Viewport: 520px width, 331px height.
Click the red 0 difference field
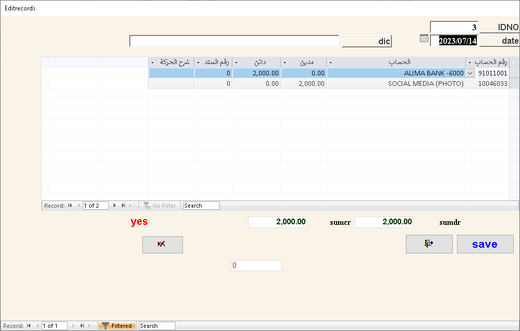coord(256,265)
